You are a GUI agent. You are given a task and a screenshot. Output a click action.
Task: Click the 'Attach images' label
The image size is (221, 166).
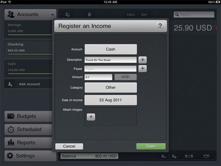point(72,110)
